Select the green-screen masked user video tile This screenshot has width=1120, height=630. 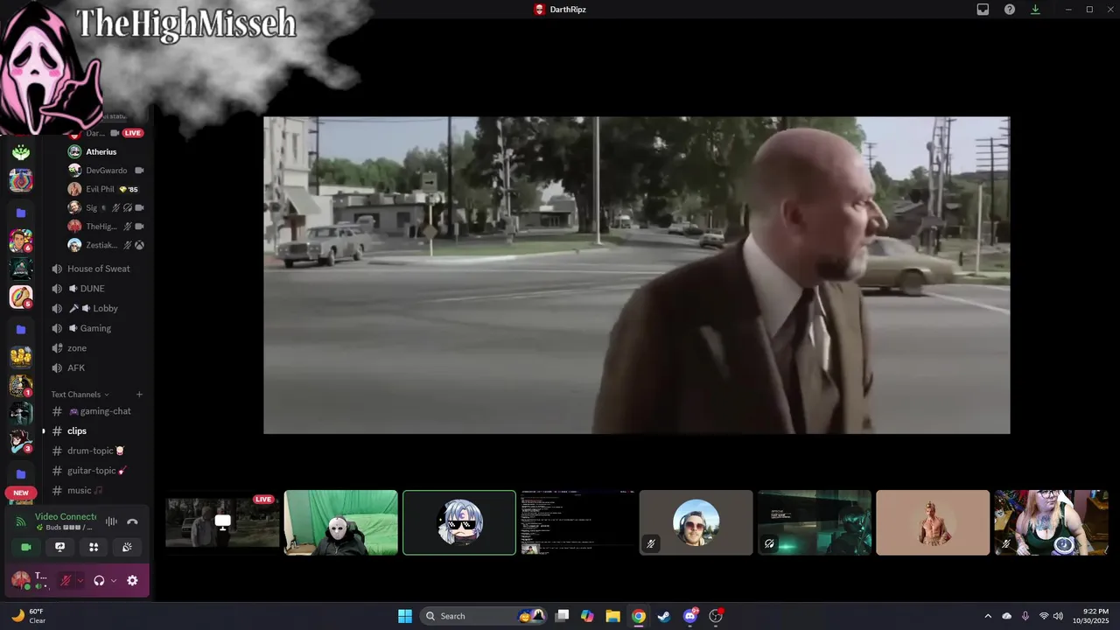340,522
